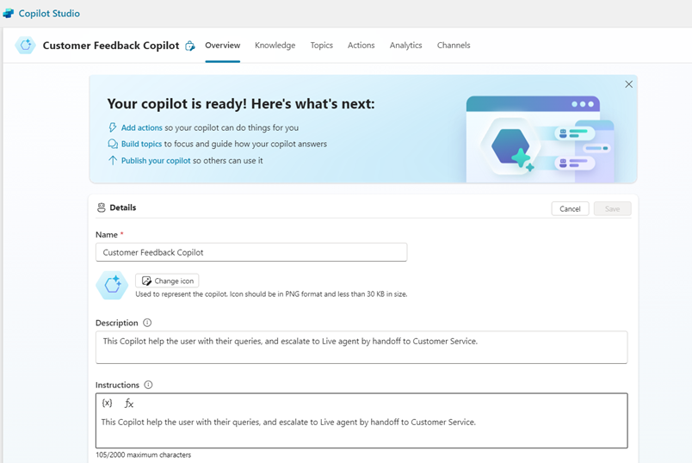This screenshot has width=692, height=463.
Task: Click the hexagon copilot icon preview
Action: coord(112,285)
